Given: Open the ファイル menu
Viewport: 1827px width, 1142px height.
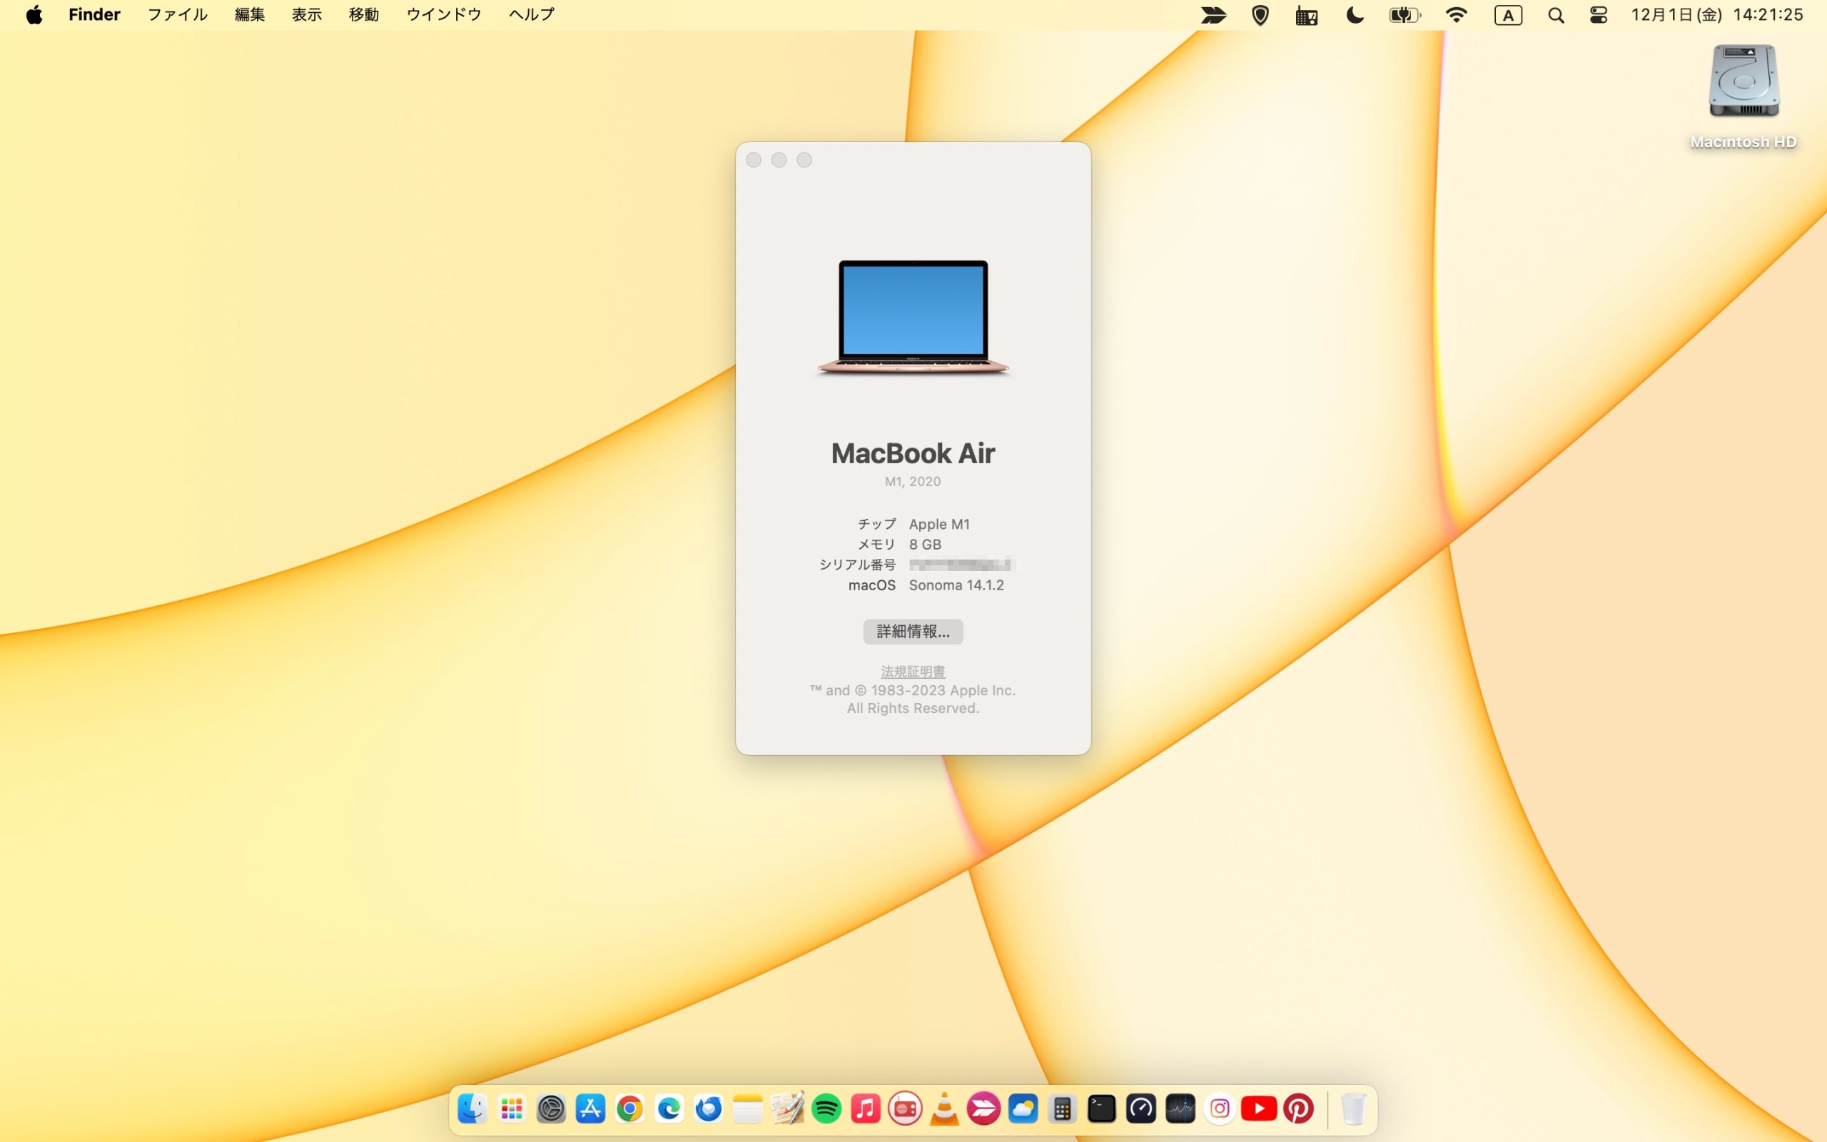Looking at the screenshot, I should coord(178,15).
